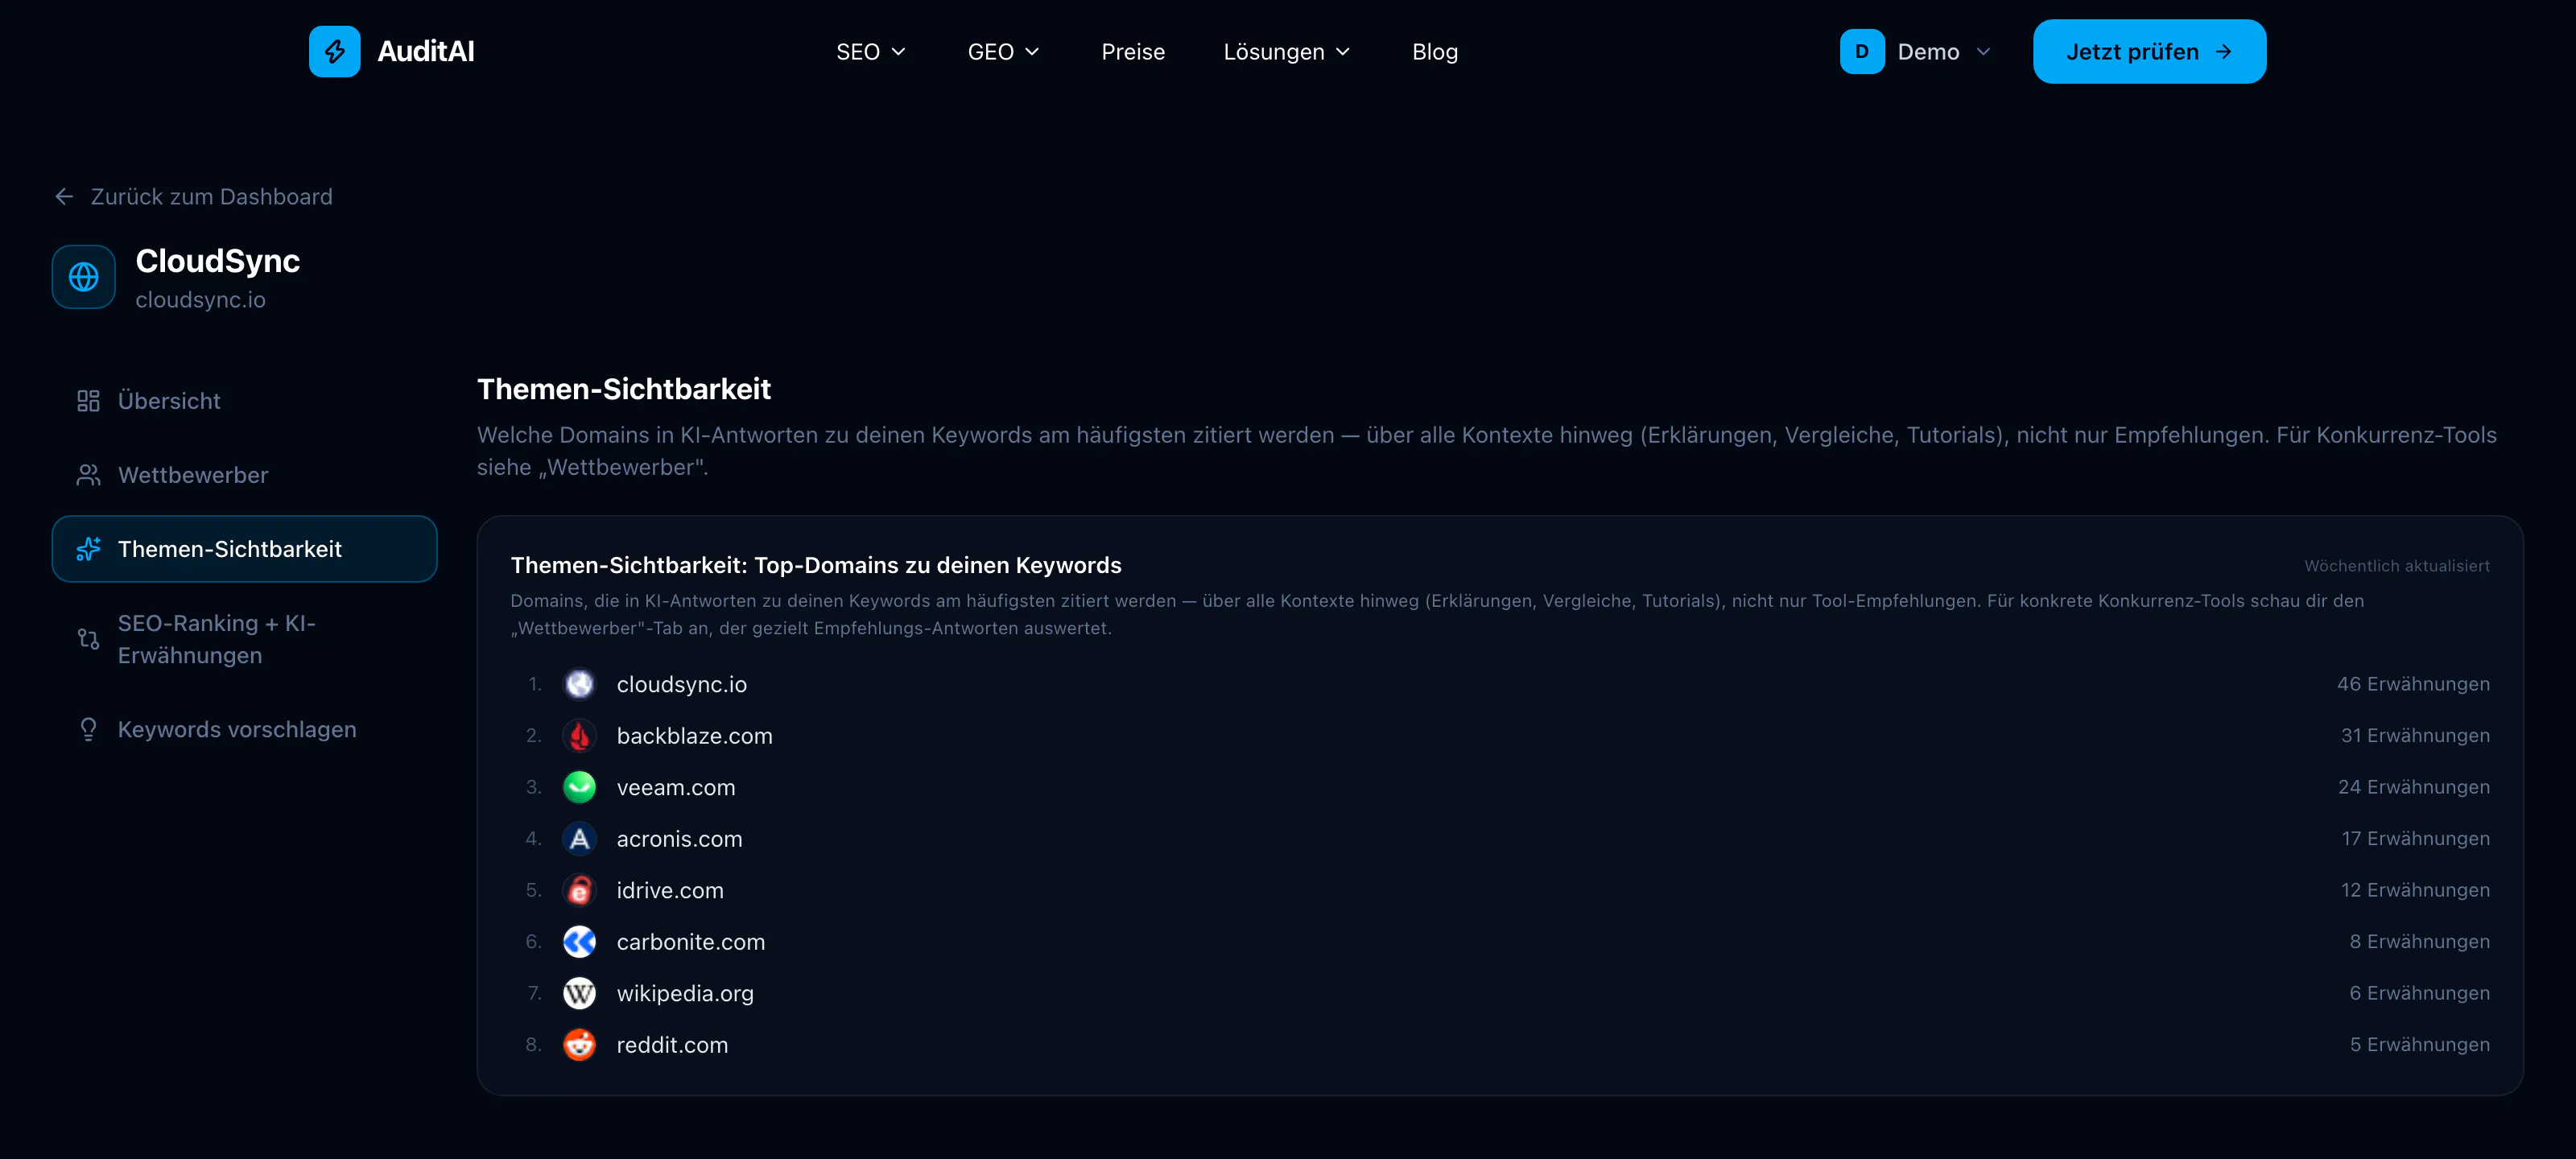Return via Zurück zum Dashboard link

coord(193,196)
